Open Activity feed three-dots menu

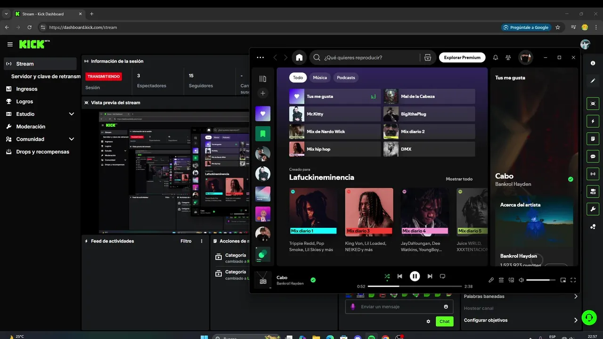tap(202, 241)
